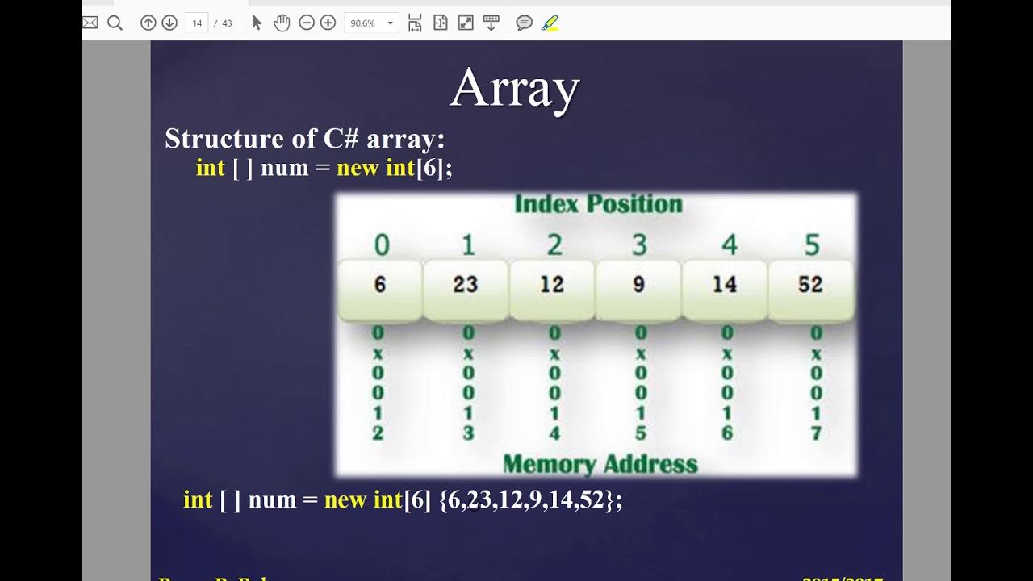Add a sticky note comment
Image resolution: width=1033 pixels, height=581 pixels.
(x=525, y=23)
